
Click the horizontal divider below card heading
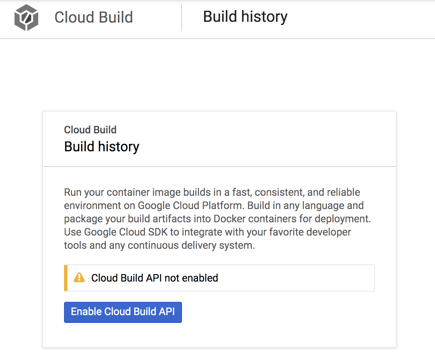219,167
